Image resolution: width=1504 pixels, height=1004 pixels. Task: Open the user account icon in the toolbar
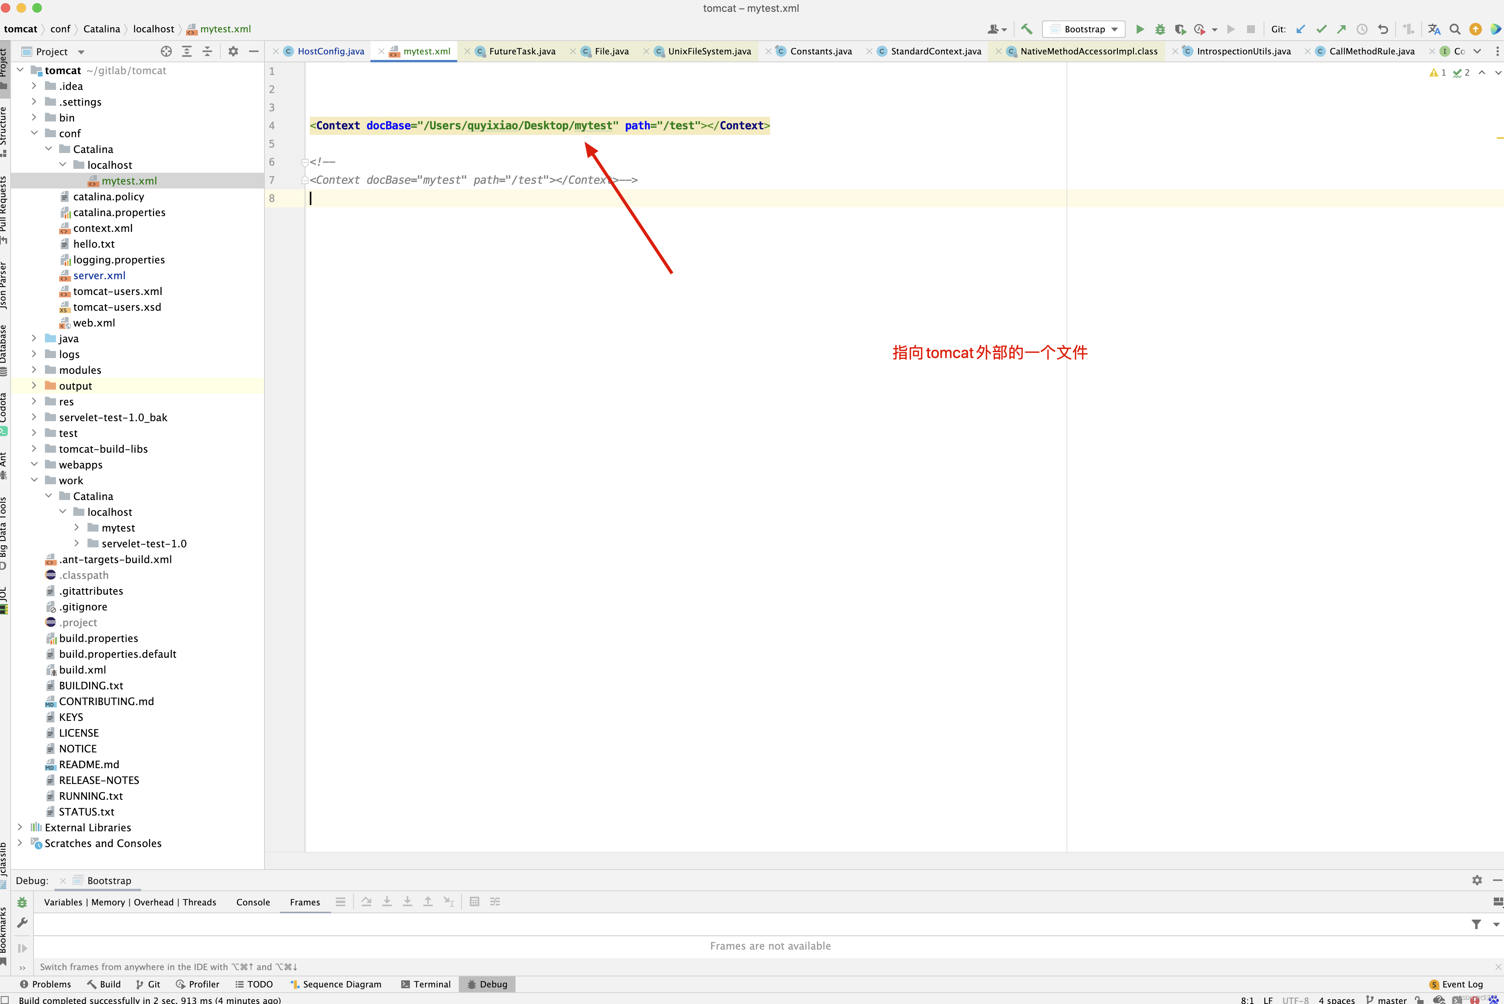click(x=996, y=30)
